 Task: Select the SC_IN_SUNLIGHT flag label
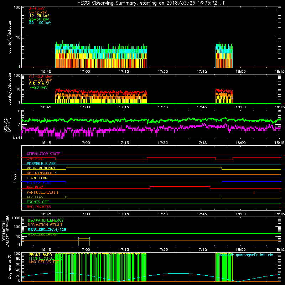pyautogui.click(x=41, y=168)
